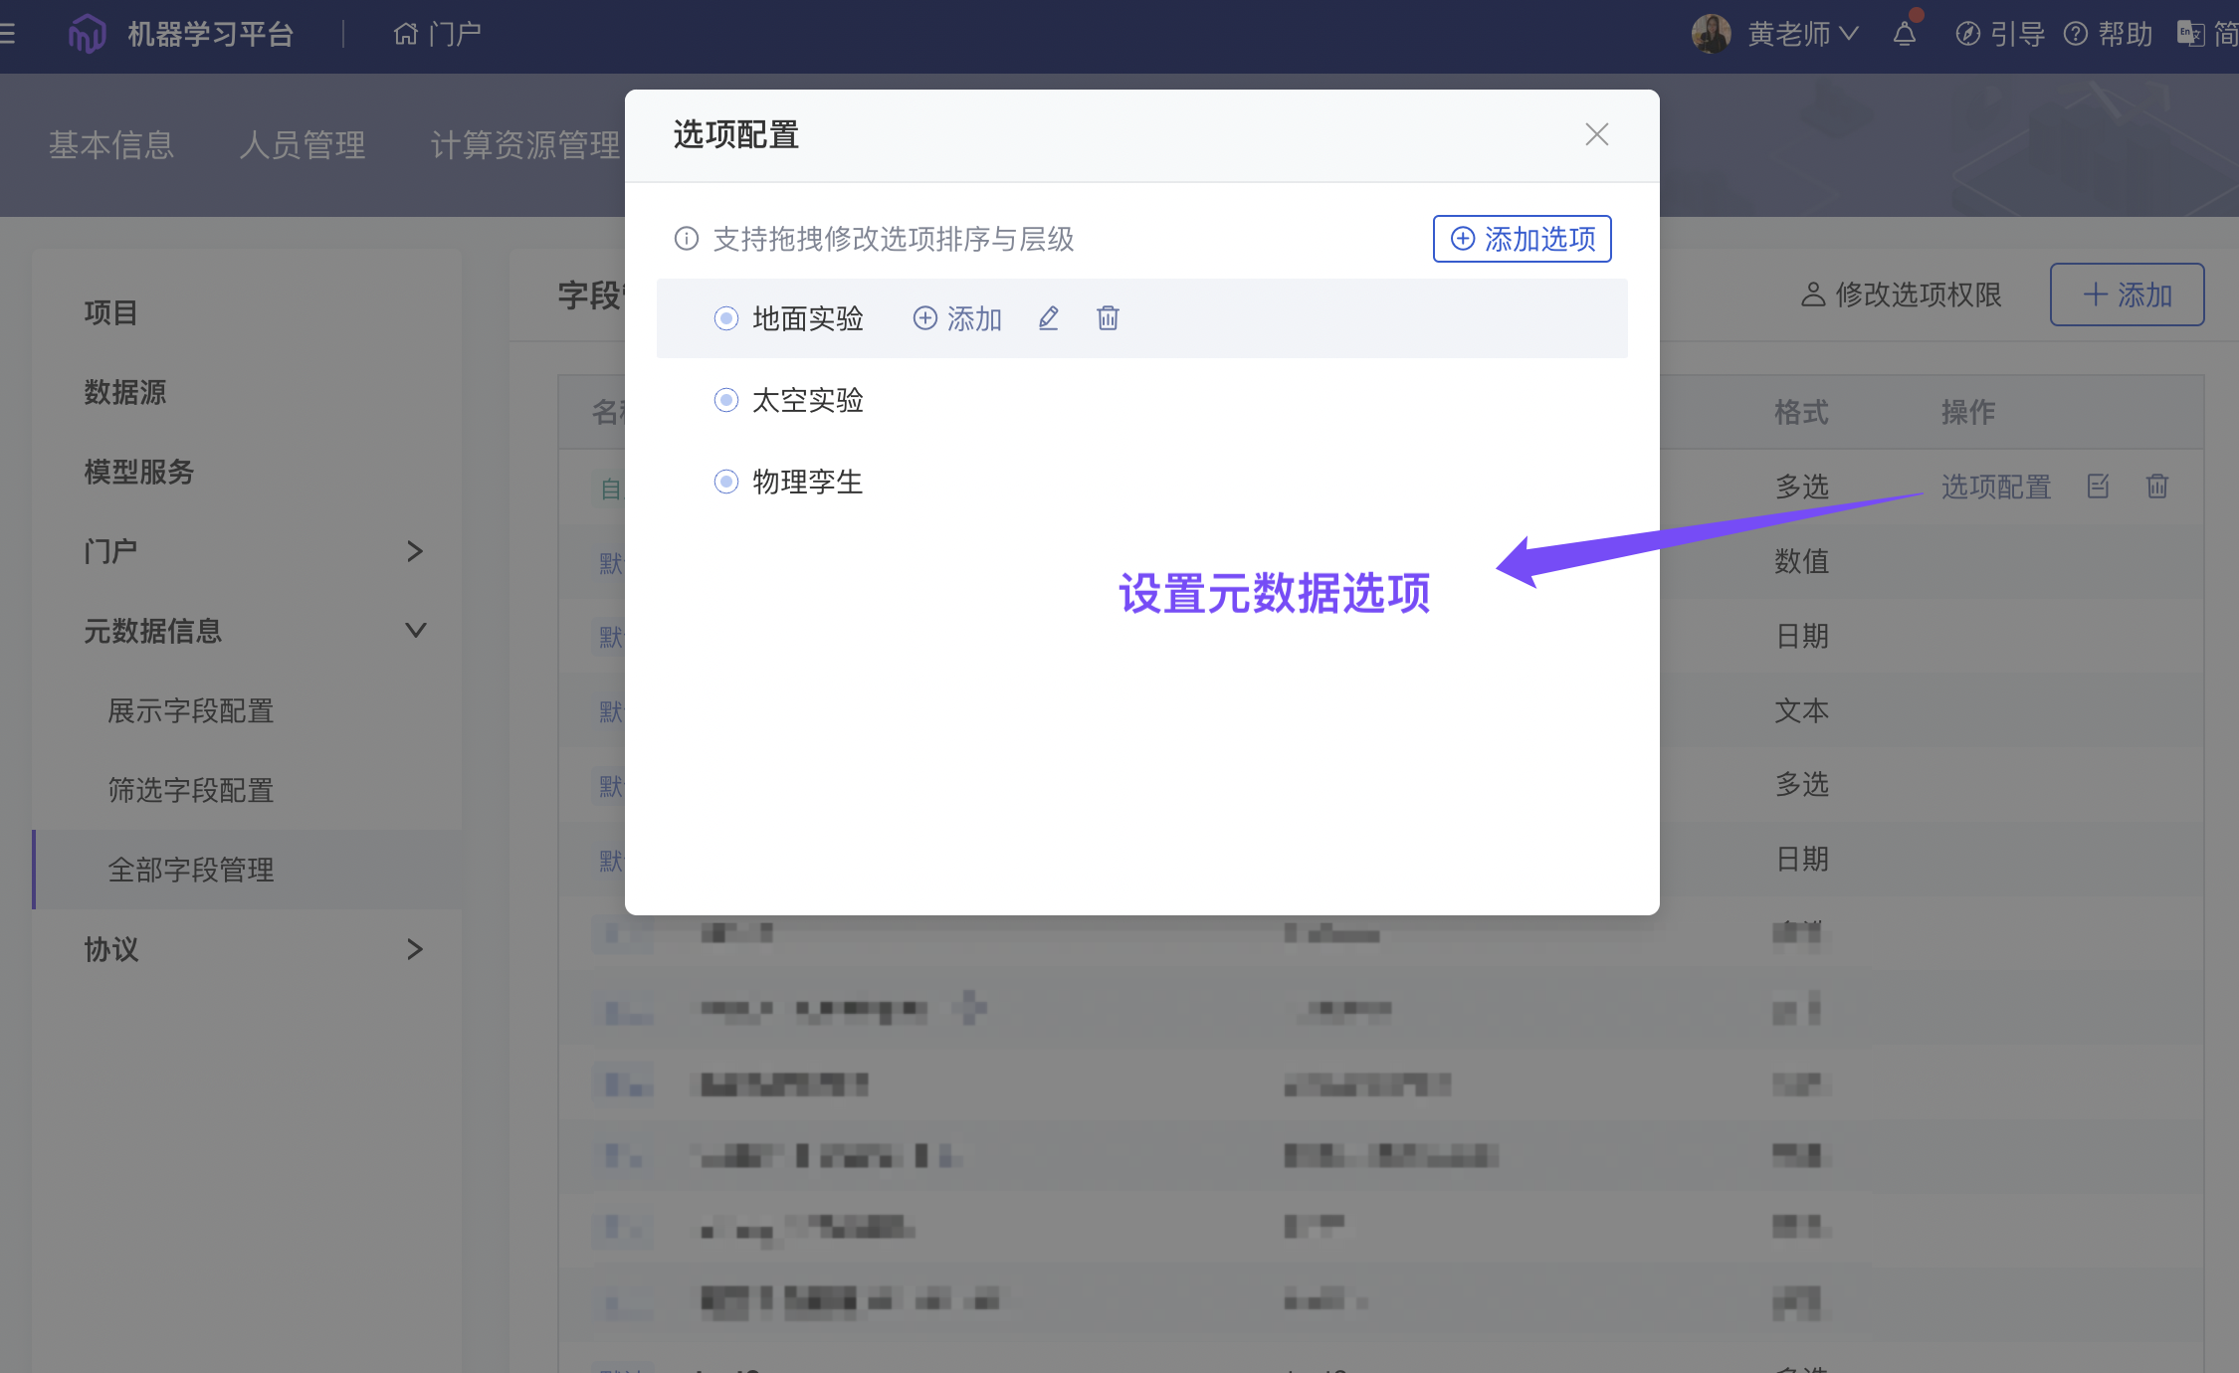2239x1373 pixels.
Task: Click the language switch icon in header
Action: tap(2190, 35)
